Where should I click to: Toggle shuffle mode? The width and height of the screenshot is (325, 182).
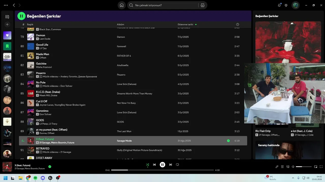(x=148, y=165)
